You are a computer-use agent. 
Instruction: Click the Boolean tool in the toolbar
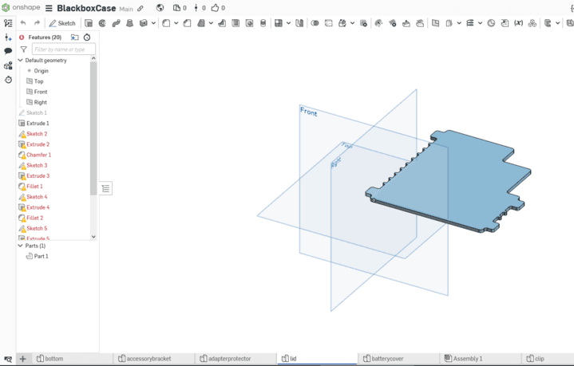[x=315, y=23]
